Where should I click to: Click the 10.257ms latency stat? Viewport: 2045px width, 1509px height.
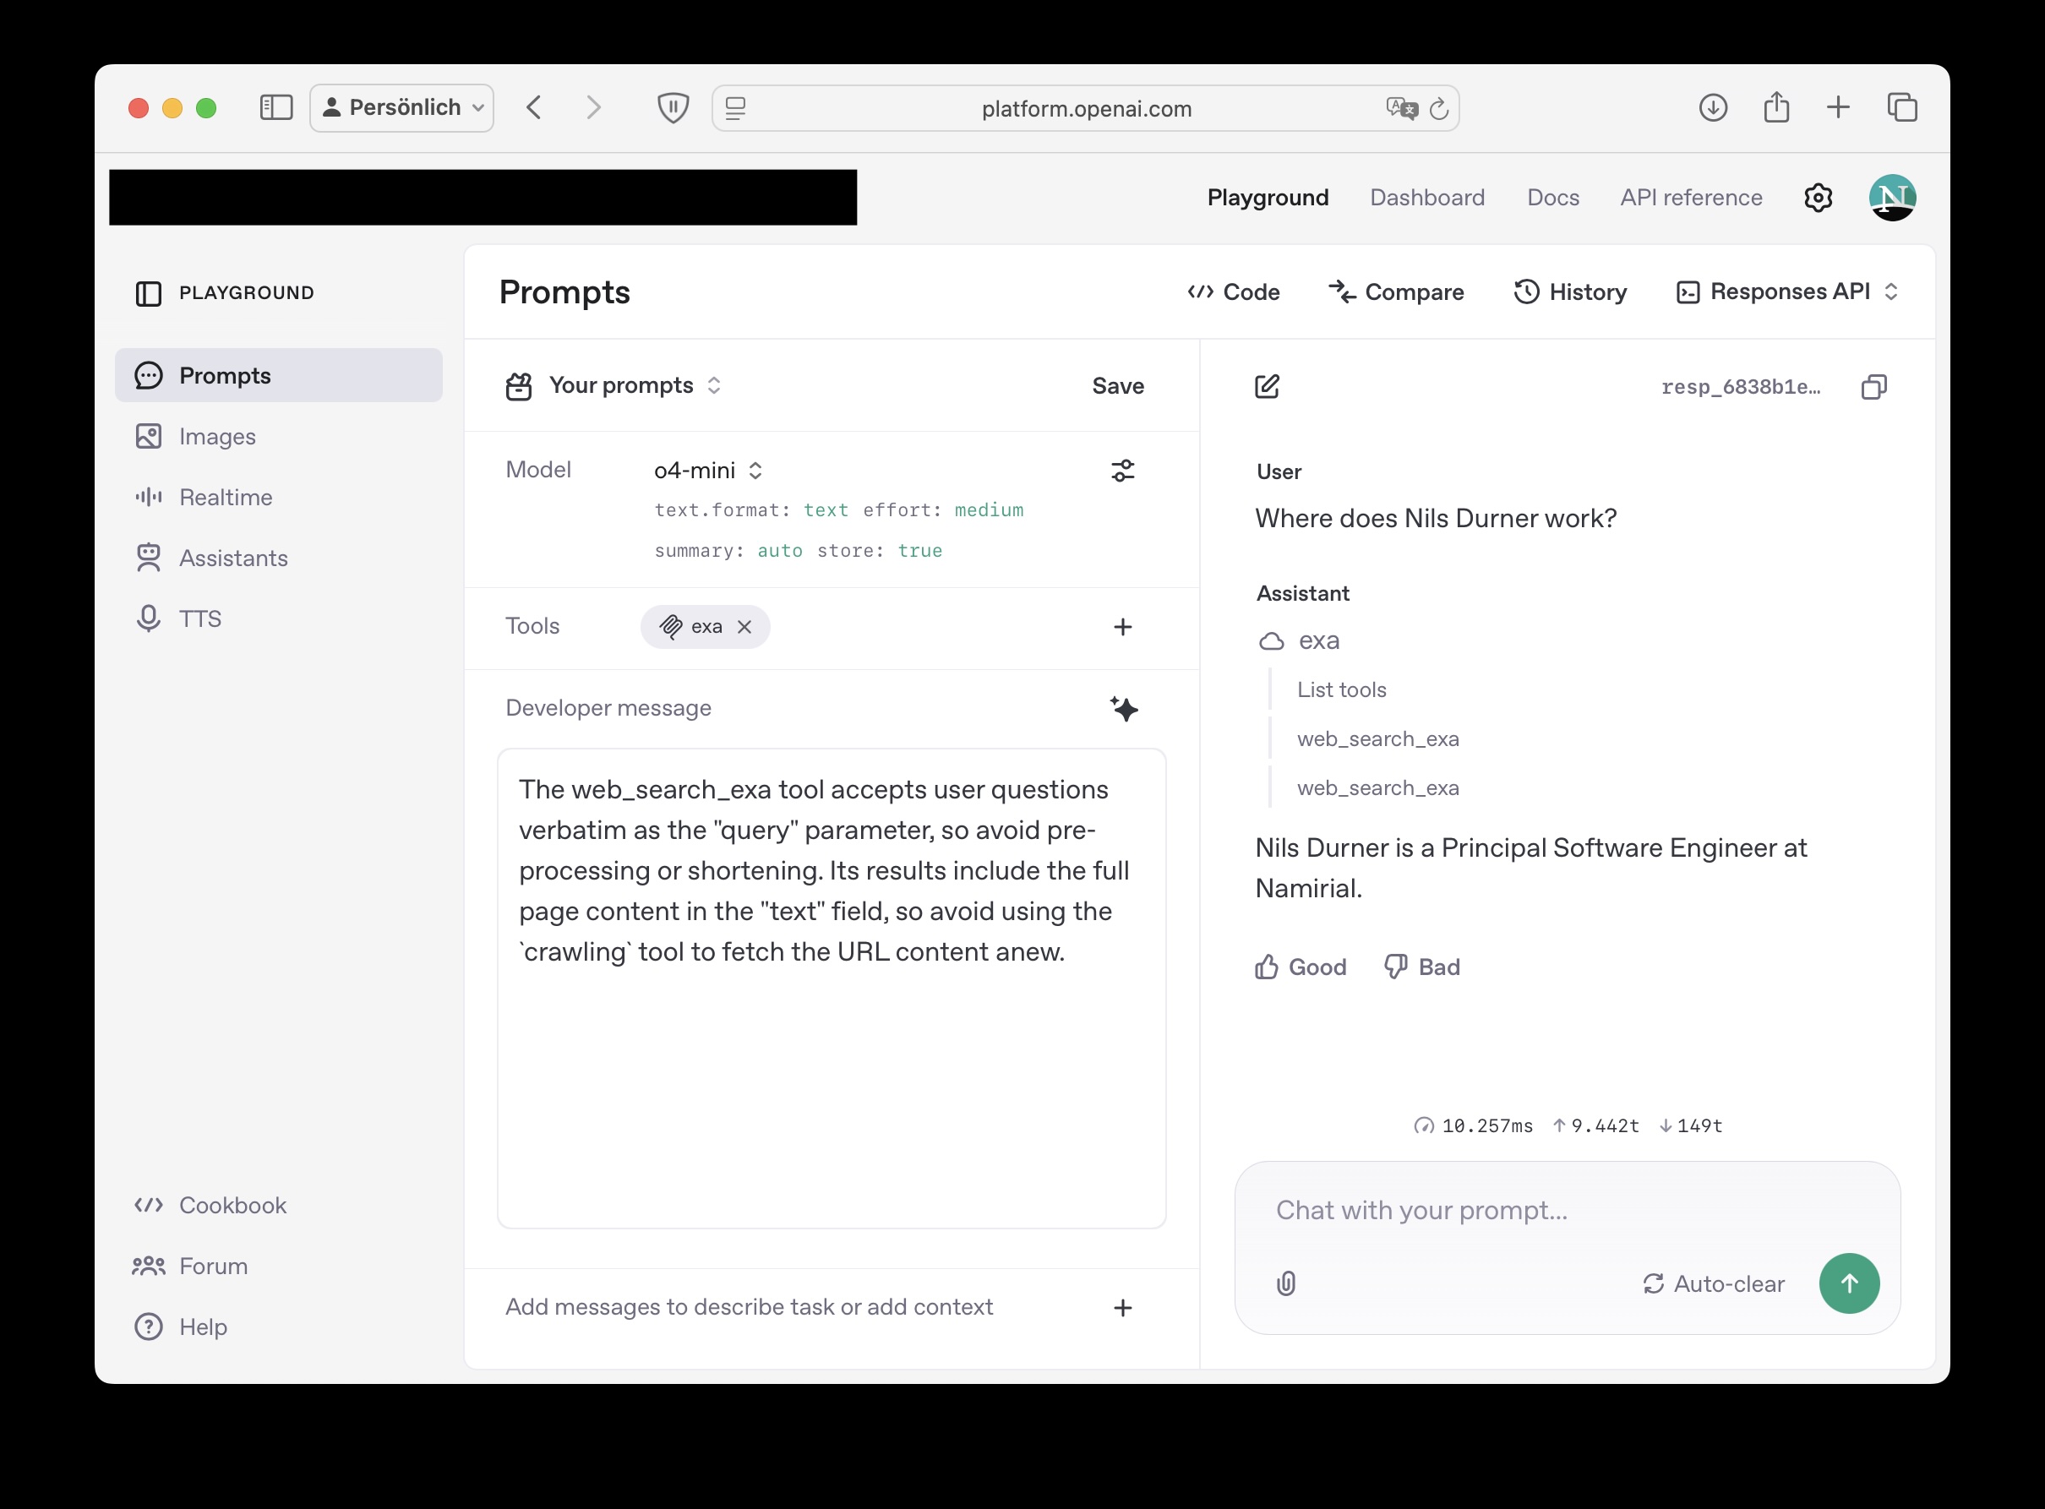tap(1473, 1125)
